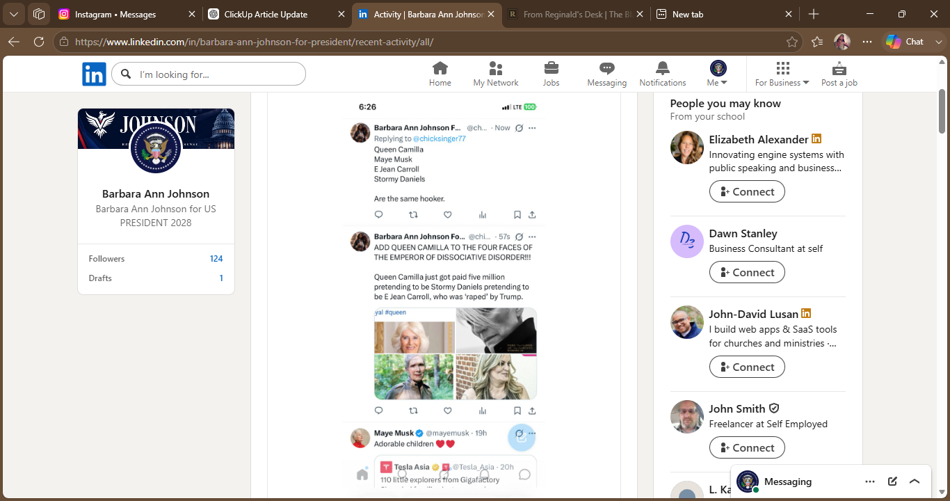
Task: Open the tab search dropdown arrow
Action: tap(14, 14)
